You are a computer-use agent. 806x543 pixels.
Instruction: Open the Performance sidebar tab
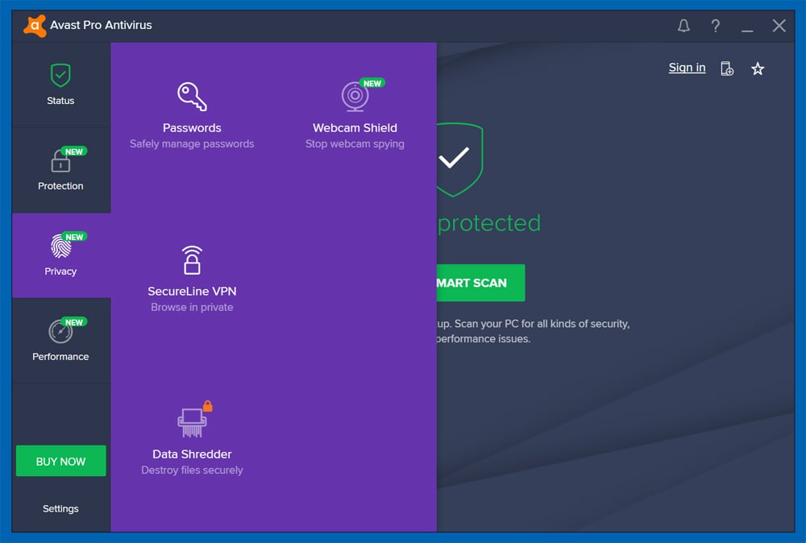pos(60,341)
